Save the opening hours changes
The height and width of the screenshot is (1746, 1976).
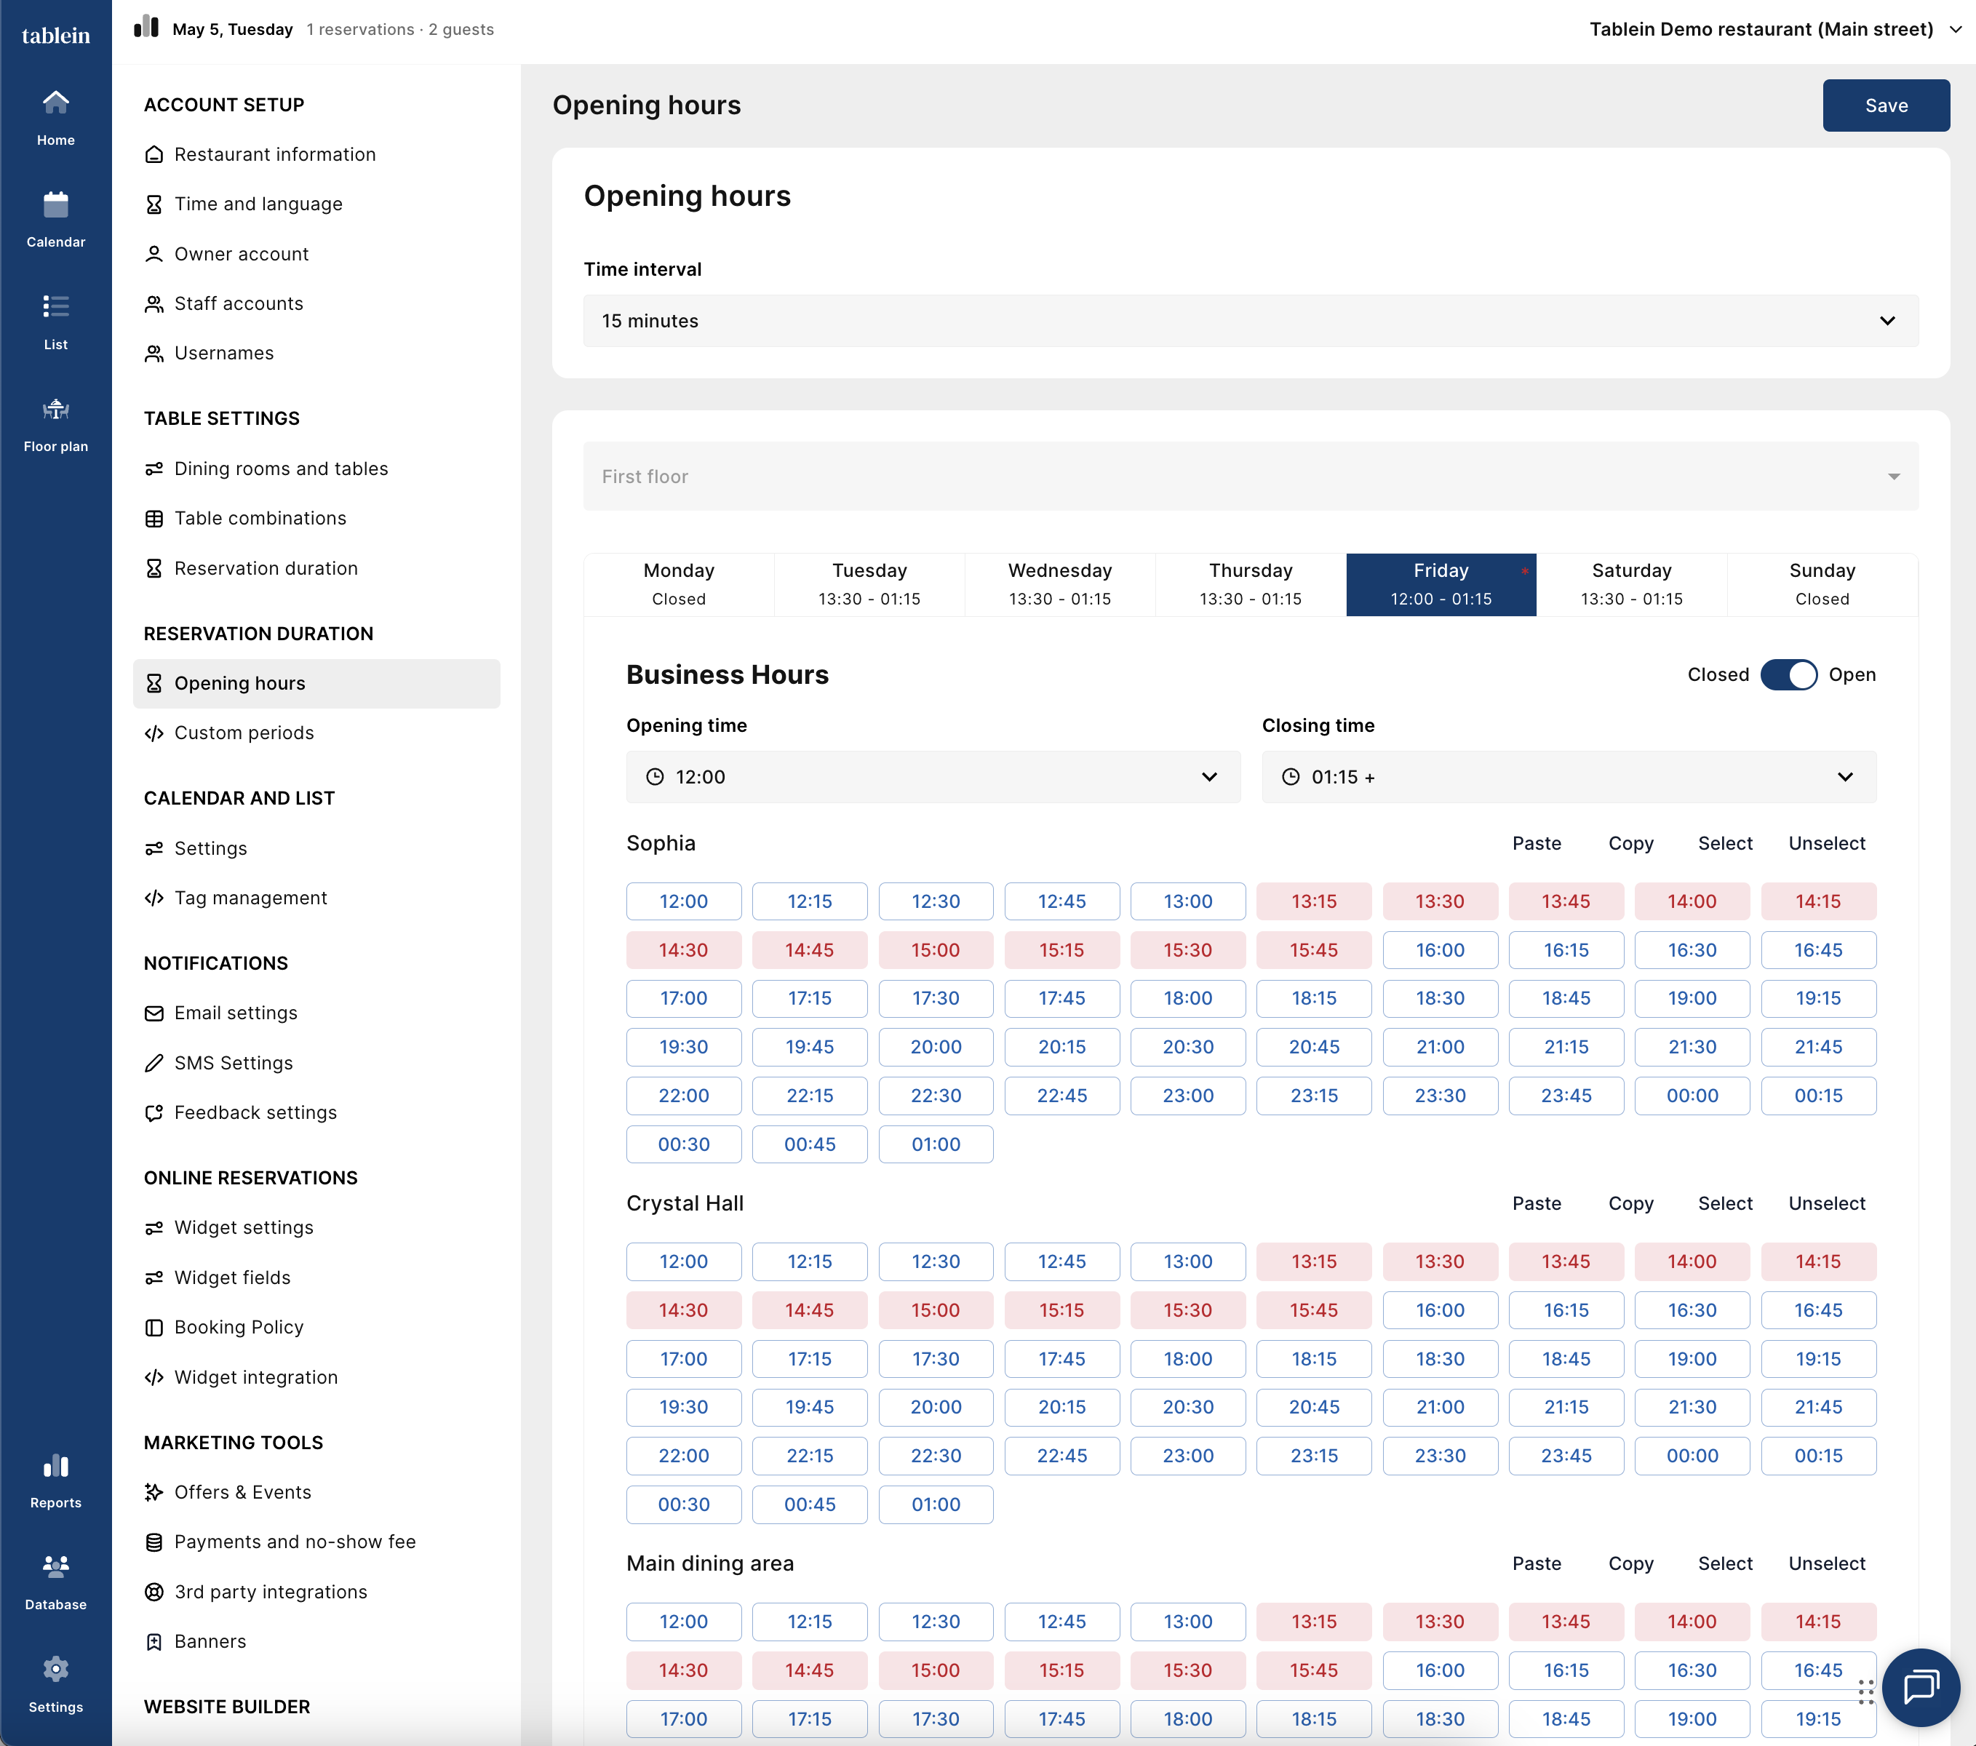pyautogui.click(x=1886, y=105)
